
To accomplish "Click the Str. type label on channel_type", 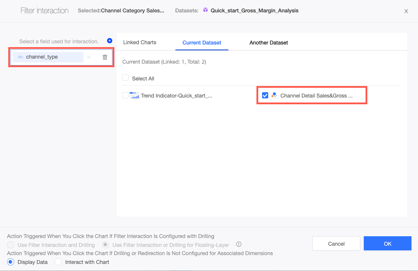I will click(21, 57).
